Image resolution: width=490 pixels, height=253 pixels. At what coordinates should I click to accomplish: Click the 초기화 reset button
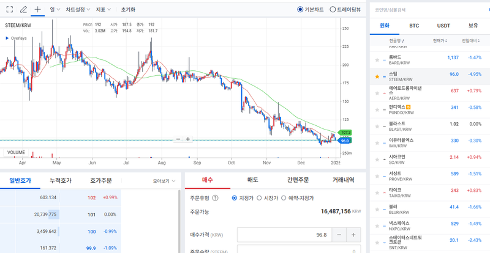tap(128, 10)
